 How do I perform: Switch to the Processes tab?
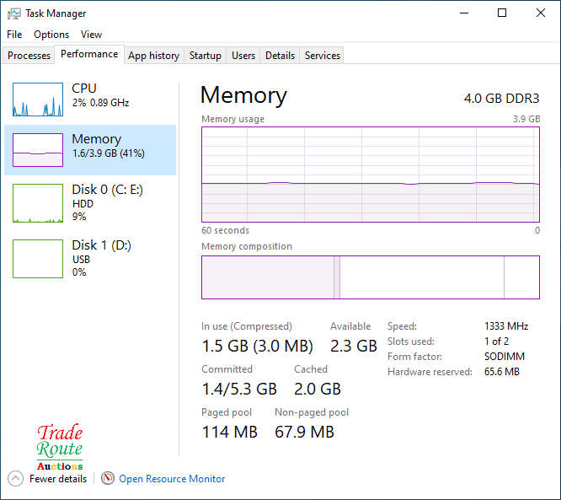pos(29,56)
